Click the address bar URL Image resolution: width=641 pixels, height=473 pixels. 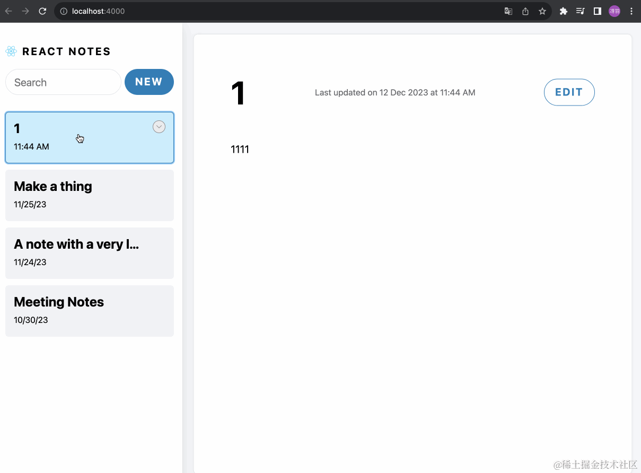(x=100, y=11)
